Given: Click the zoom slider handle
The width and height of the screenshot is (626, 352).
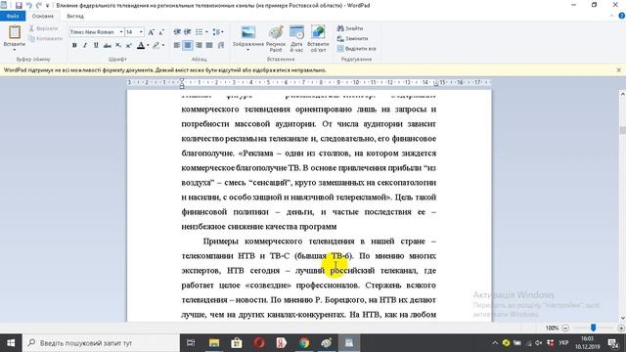Looking at the screenshot, I should coord(594,328).
